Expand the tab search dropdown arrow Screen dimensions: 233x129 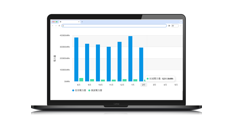pos(181,22)
